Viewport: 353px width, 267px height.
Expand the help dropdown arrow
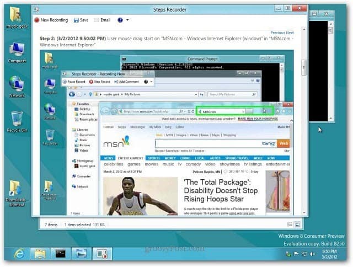click(x=127, y=20)
